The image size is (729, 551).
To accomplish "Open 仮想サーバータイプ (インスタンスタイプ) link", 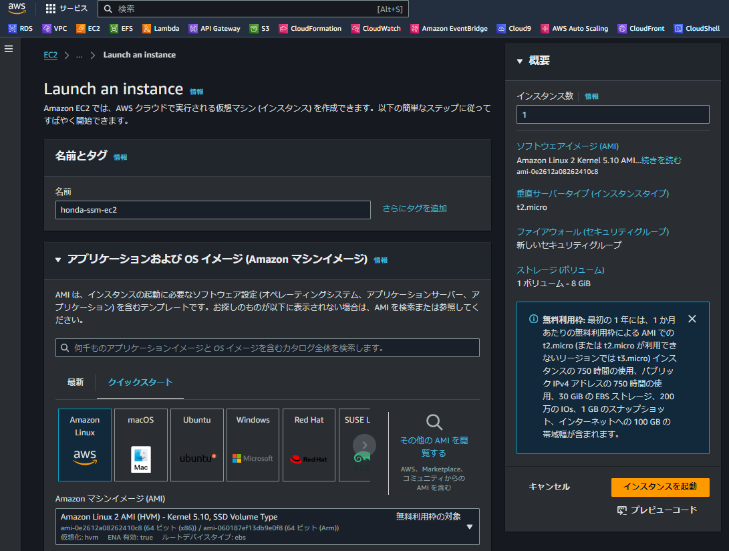I will point(593,194).
